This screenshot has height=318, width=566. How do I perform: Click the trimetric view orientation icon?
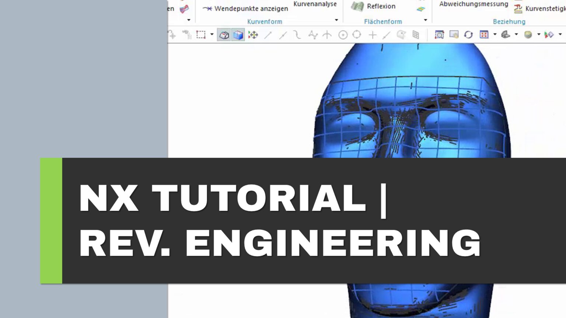click(506, 35)
